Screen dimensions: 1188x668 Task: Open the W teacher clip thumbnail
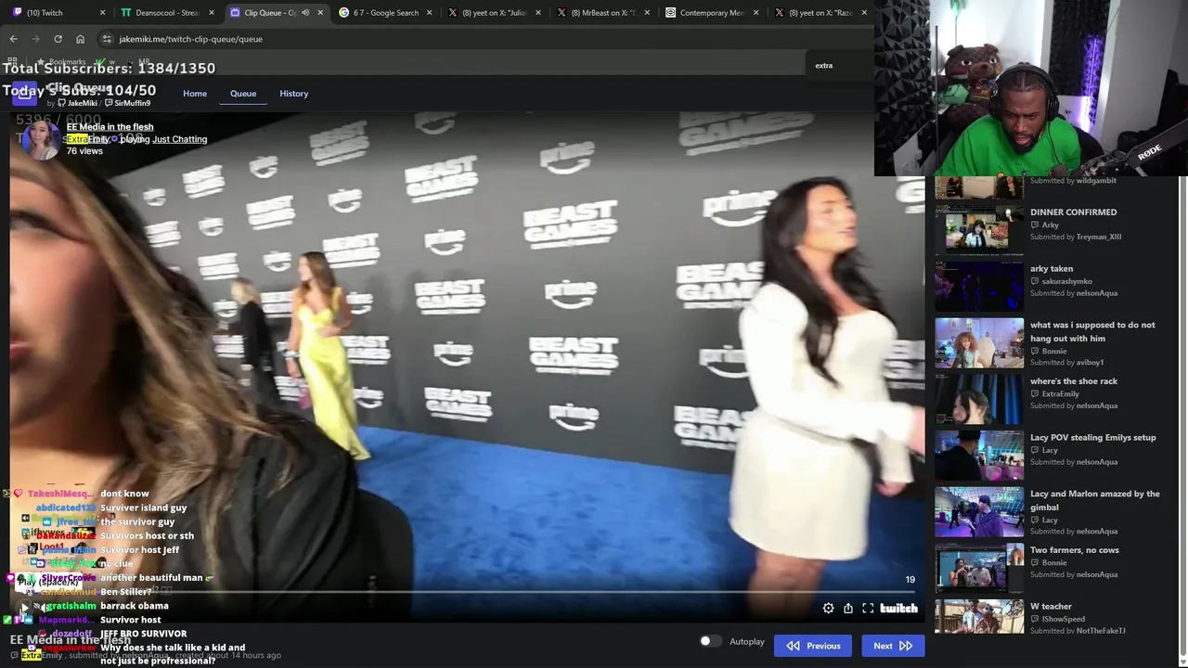click(979, 616)
